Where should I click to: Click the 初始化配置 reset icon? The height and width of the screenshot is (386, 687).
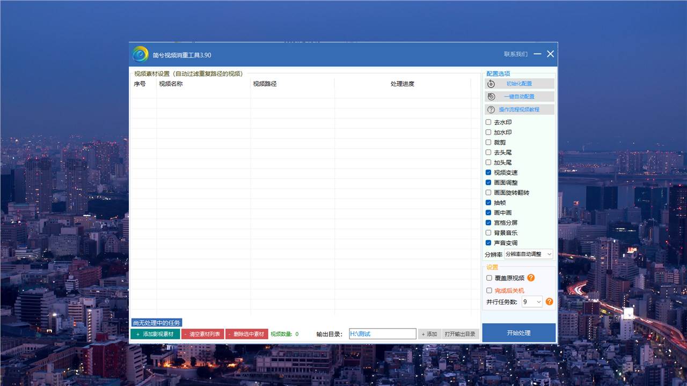pos(491,84)
